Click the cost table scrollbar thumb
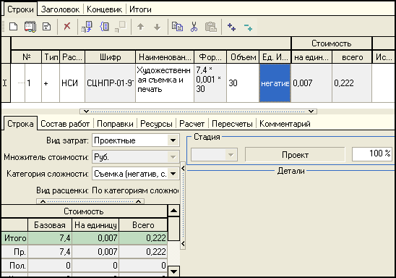396x278 pixels. [x=173, y=229]
